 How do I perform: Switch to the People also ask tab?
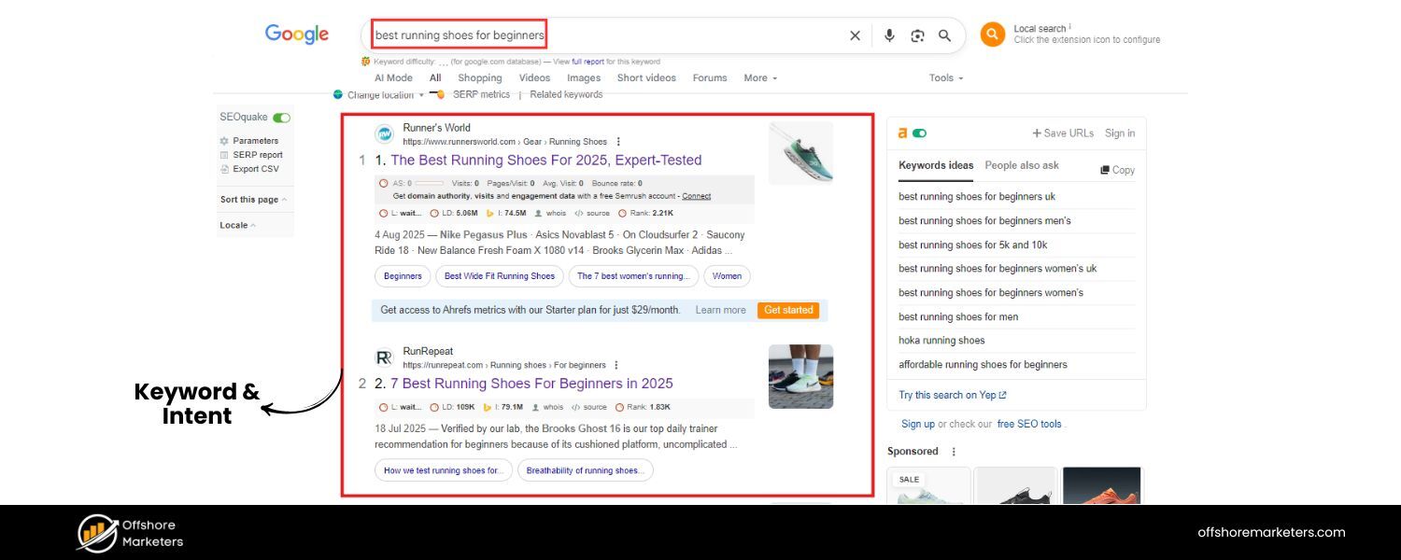coord(1022,165)
